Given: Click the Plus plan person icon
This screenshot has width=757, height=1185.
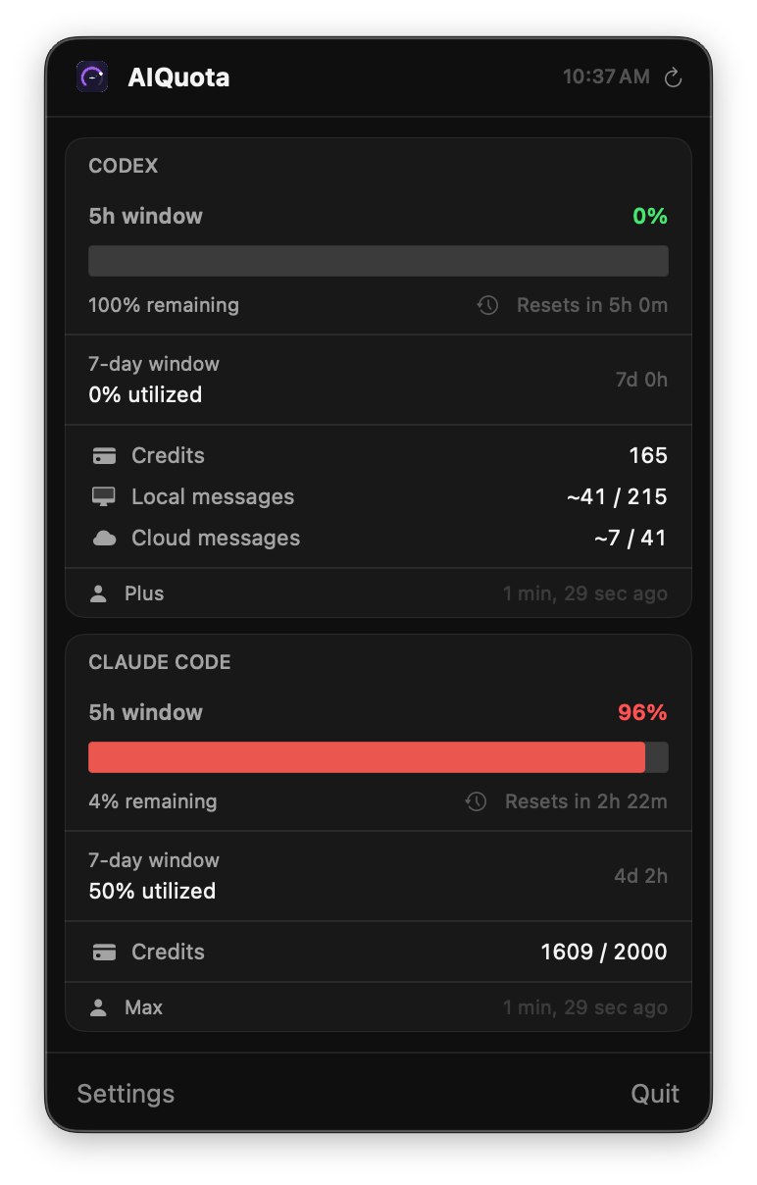Looking at the screenshot, I should [x=98, y=593].
